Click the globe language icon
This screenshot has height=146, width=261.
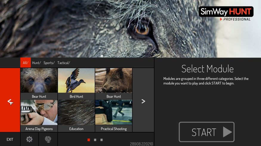pyautogui.click(x=48, y=139)
